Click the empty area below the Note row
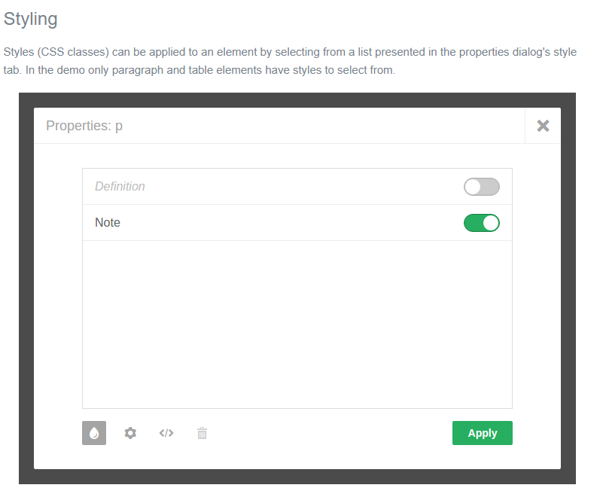The width and height of the screenshot is (603, 491). click(x=297, y=324)
